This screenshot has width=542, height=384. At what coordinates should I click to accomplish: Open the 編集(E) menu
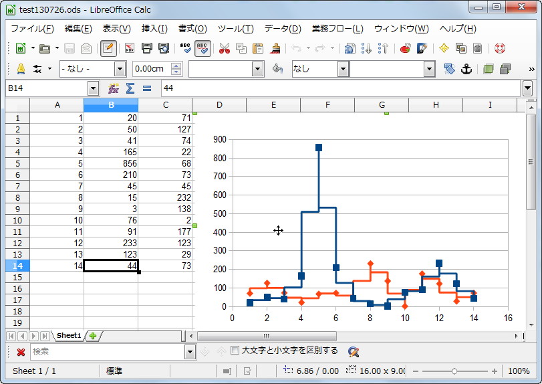point(78,29)
